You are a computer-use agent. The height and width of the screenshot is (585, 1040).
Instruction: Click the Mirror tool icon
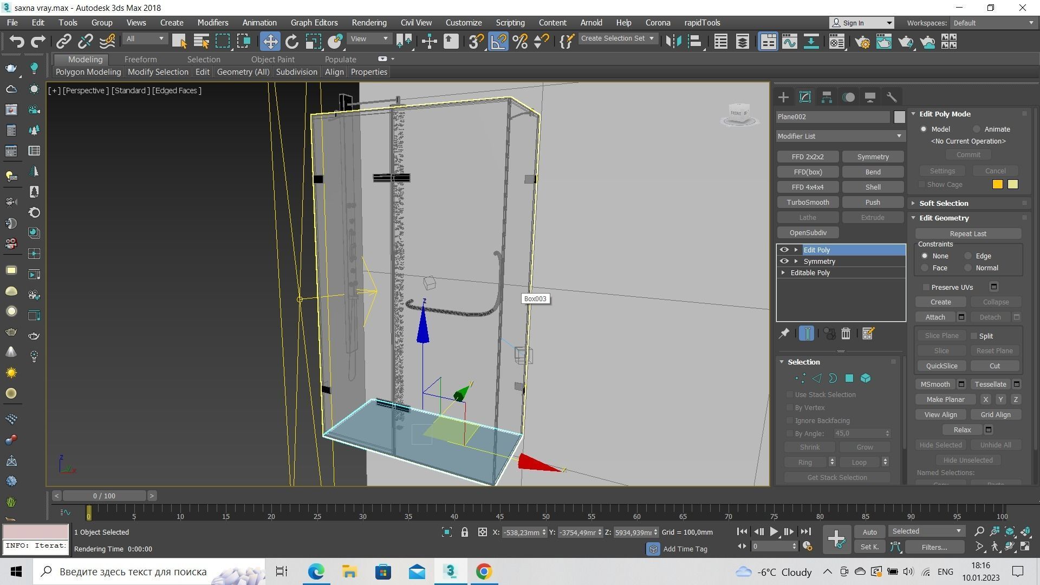tap(673, 41)
